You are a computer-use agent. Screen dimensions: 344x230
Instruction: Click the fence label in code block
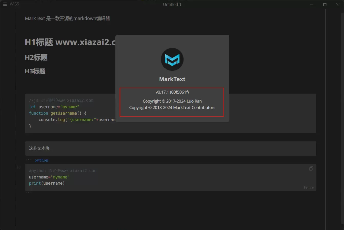coord(308,187)
